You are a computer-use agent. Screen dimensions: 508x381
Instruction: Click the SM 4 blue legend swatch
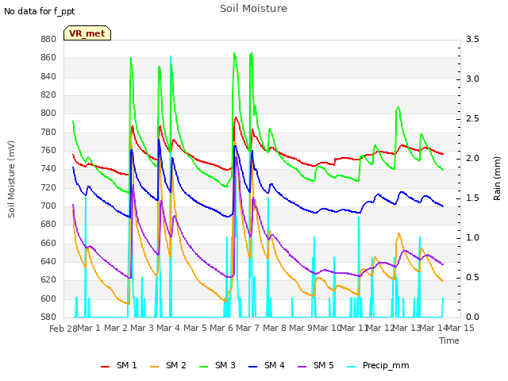point(252,367)
